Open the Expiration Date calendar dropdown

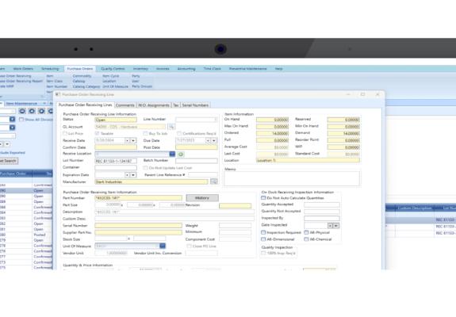[133, 175]
